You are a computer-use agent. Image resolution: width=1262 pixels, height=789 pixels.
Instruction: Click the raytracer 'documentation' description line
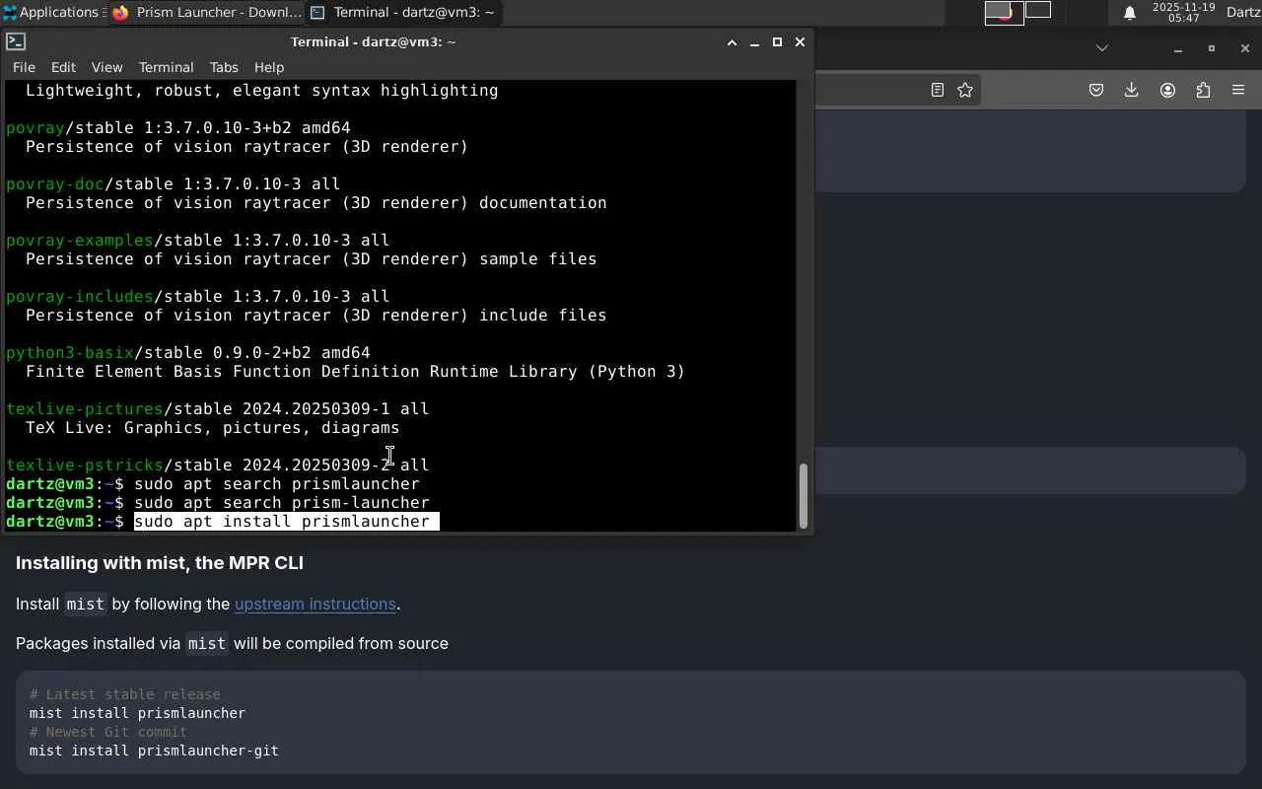click(316, 202)
